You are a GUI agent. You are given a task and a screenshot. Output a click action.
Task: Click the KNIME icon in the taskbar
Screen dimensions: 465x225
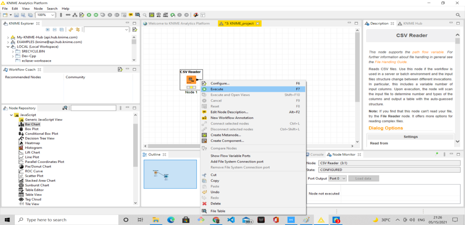[321, 220]
